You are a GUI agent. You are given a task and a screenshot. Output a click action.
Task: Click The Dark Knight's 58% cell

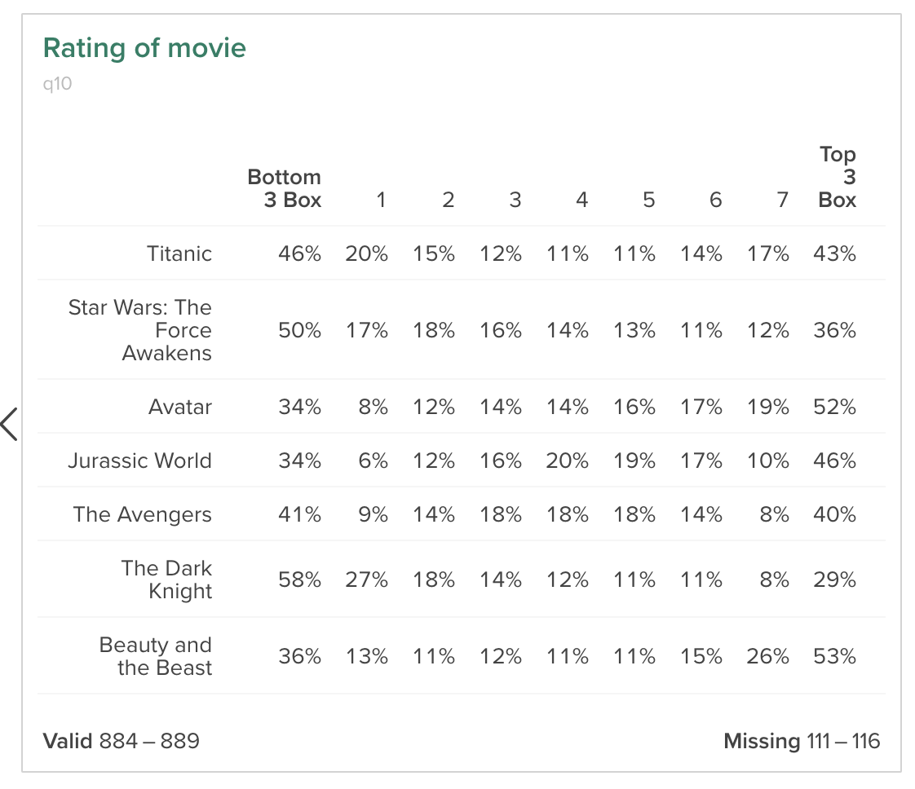pyautogui.click(x=299, y=580)
